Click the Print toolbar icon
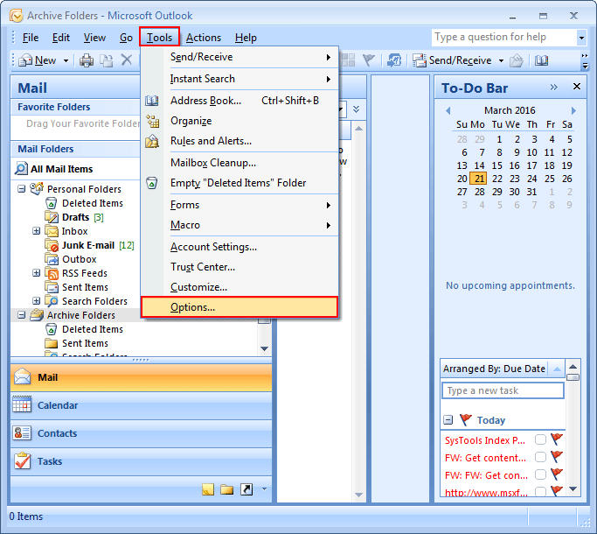 click(x=87, y=60)
